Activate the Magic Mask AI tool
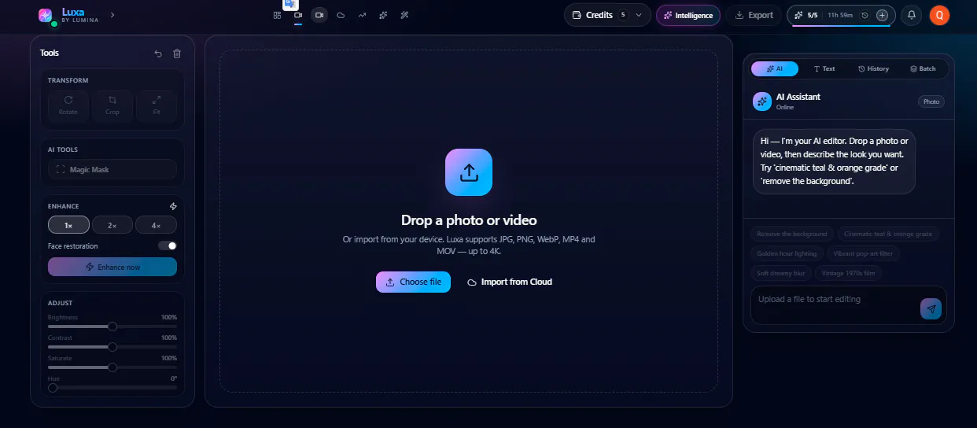Viewport: 977px width, 428px height. (112, 169)
